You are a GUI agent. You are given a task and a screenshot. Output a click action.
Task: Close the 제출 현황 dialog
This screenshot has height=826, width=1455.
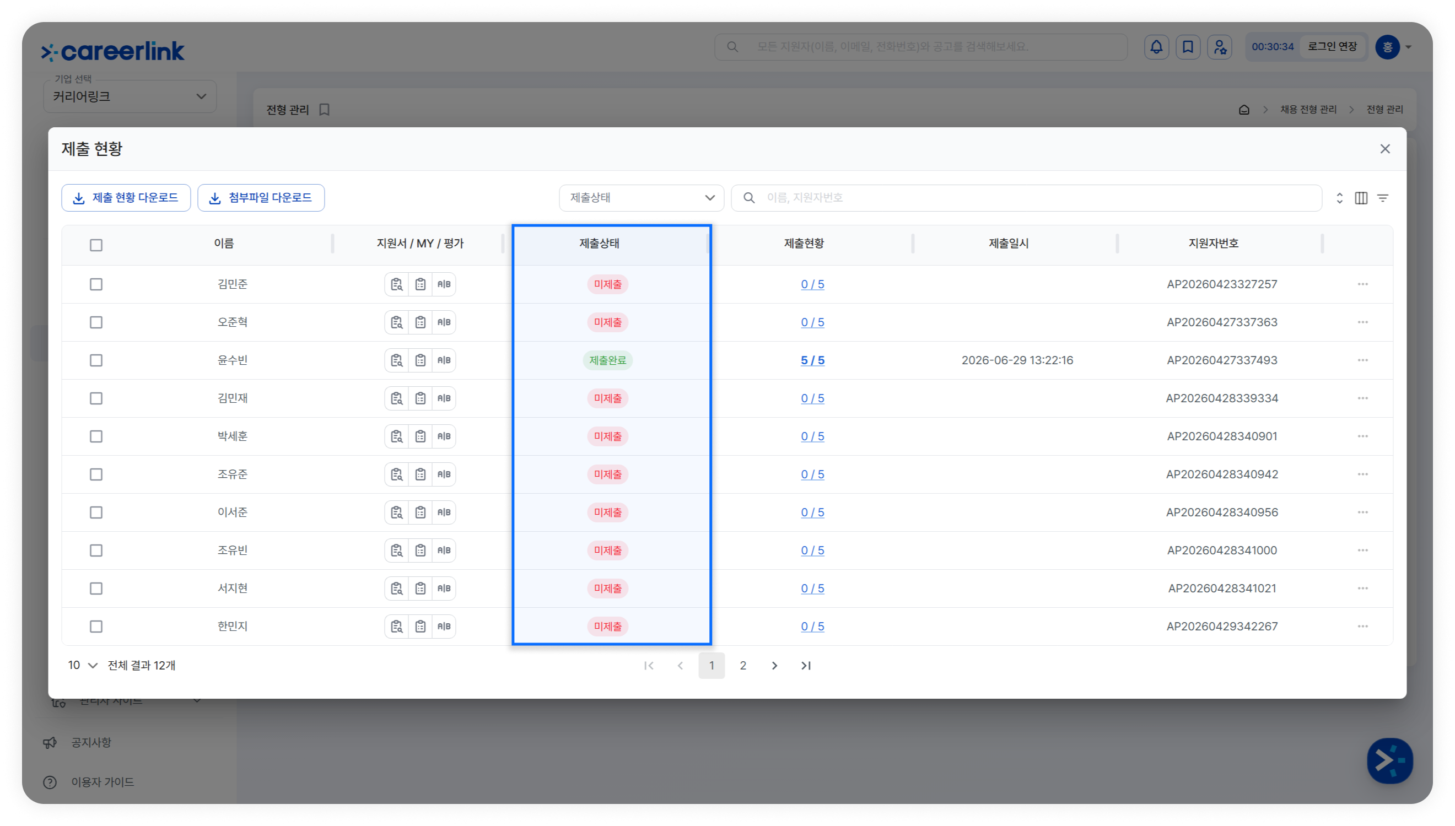(1384, 149)
